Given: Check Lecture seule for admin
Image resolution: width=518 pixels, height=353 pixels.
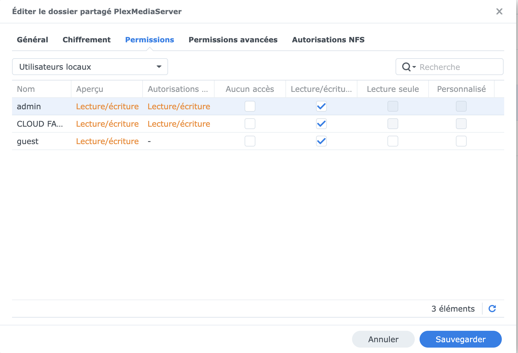Looking at the screenshot, I should click(393, 106).
